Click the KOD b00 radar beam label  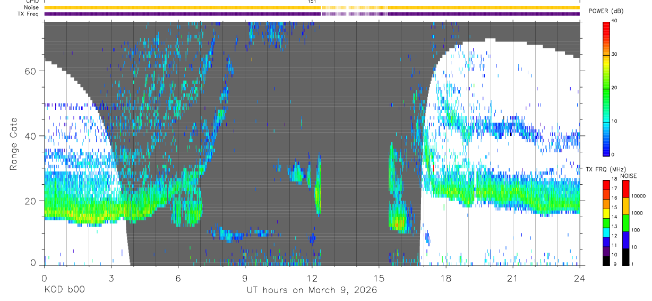tap(64, 290)
